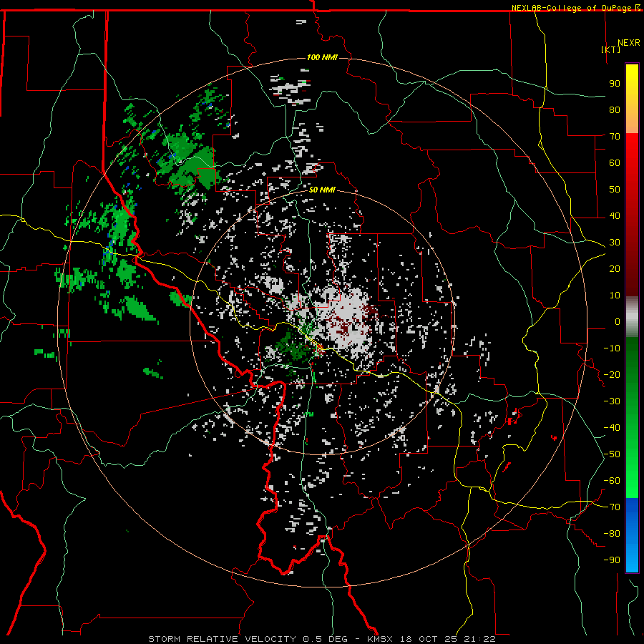The image size is (644, 644).
Task: Click the 0 value on the velocity scale
Action: pyautogui.click(x=618, y=322)
